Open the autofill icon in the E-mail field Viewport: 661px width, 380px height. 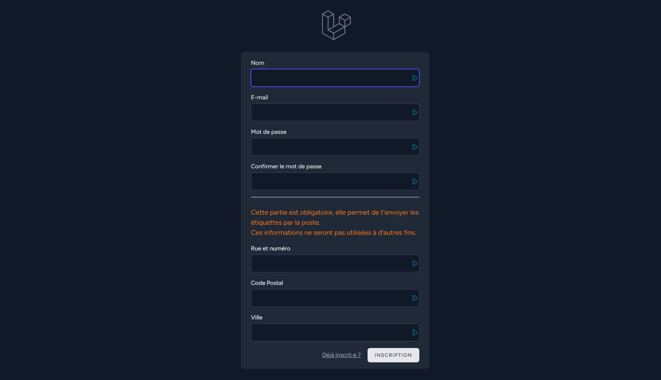[415, 112]
